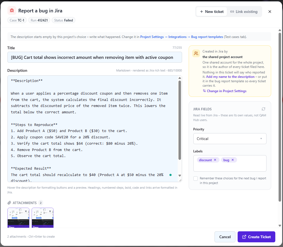Click the discount label chip text
The height and width of the screenshot is (247, 283).
click(205, 160)
